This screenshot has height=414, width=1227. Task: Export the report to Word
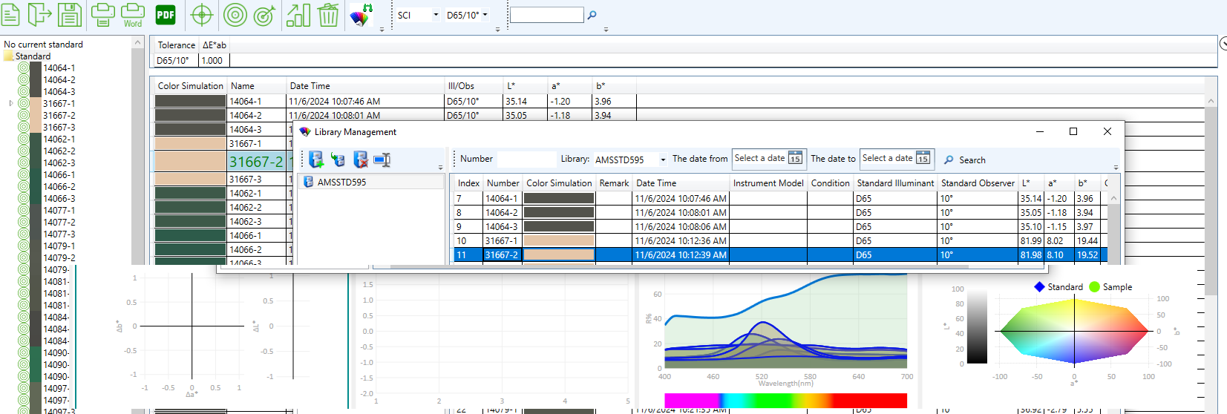coord(132,15)
